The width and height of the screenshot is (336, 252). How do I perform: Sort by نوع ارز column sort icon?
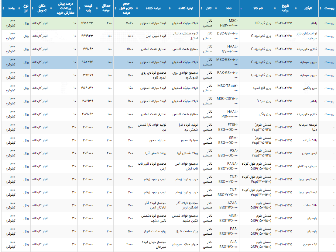(19, 9)
